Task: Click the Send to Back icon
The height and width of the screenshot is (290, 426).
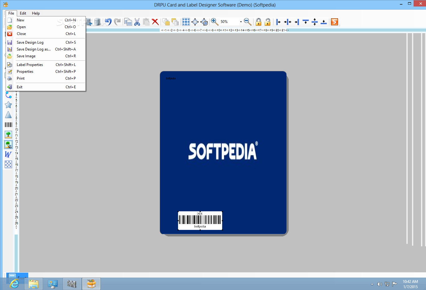Action: (175, 22)
